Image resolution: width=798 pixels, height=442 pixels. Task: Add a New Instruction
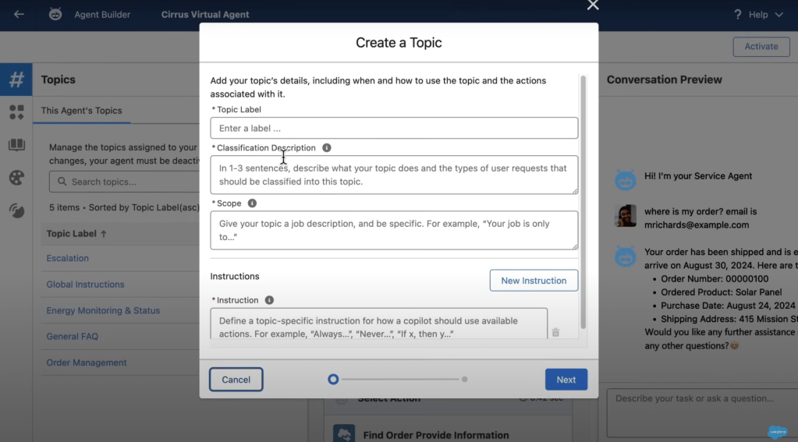tap(534, 281)
